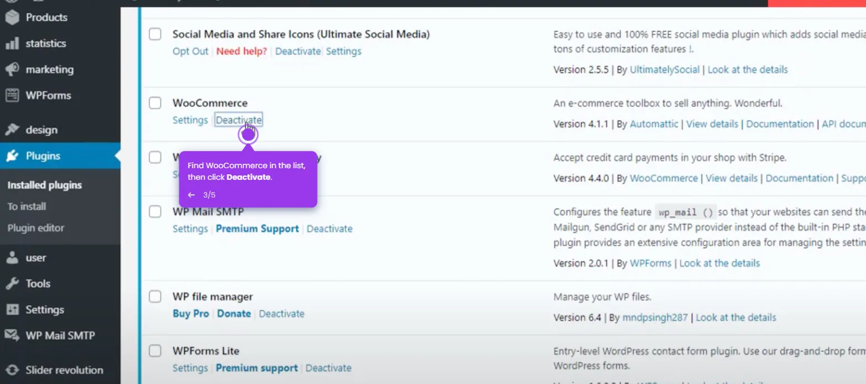Click Look at the details for WP file manager

click(x=736, y=318)
